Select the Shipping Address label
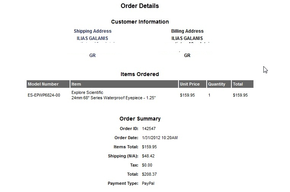 pyautogui.click(x=92, y=31)
